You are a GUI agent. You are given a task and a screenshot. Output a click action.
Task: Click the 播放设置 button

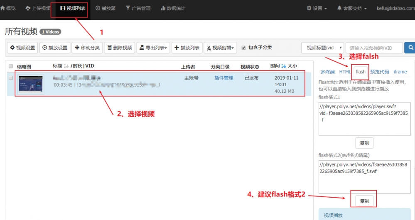click(x=55, y=48)
